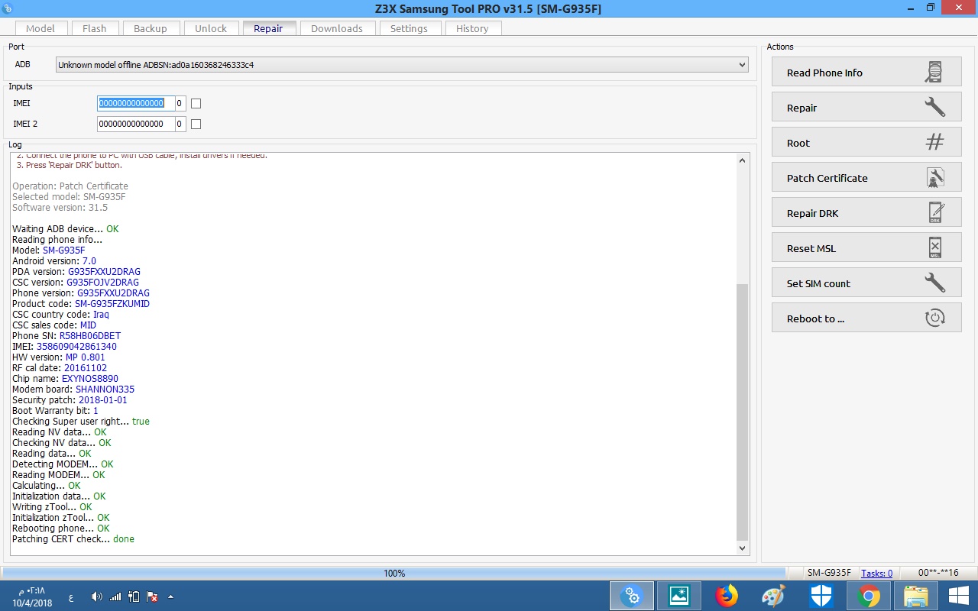Select the Repair tab
Image resolution: width=978 pixels, height=611 pixels.
click(x=268, y=28)
